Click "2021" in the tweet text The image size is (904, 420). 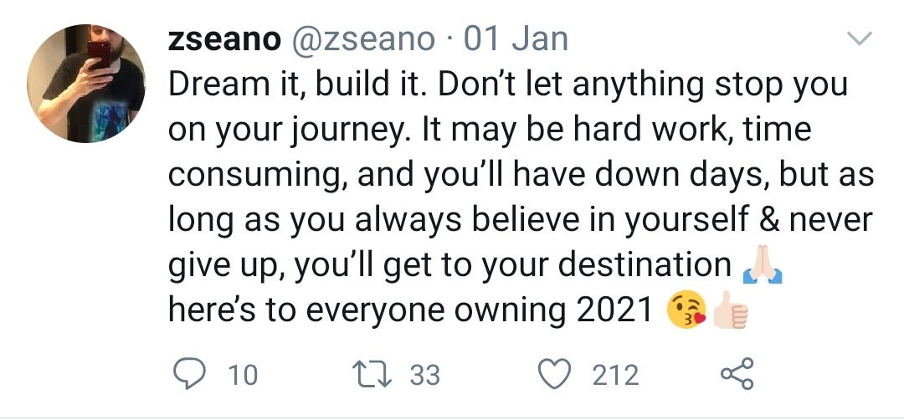(x=614, y=310)
